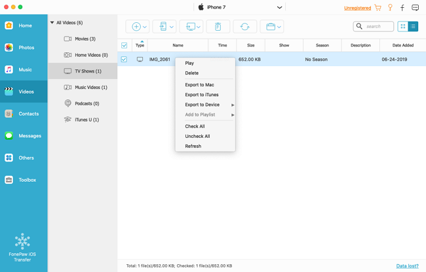Sort by the Size column header
The height and width of the screenshot is (272, 426).
click(x=251, y=46)
